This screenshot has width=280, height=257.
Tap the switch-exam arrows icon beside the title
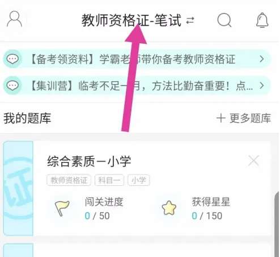190,20
